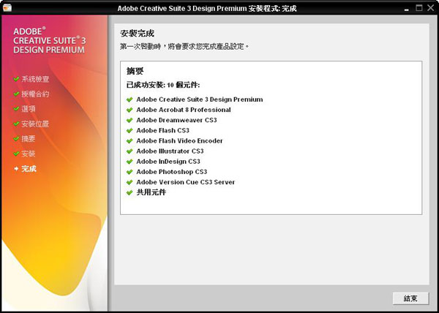Click checkmark next to Adobe Creative Suite 3 Design Premium
The height and width of the screenshot is (313, 439).
coord(130,99)
